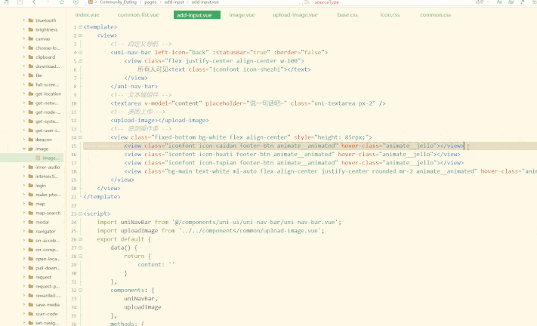Expand the canvas folder arrow

(24, 38)
